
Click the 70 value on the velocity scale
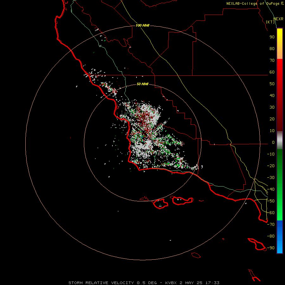272,60
